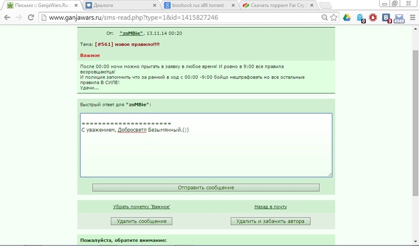Switch to the bioshock rus x86 torrent tab
Image resolution: width=419 pixels, height=246 pixels.
tap(199, 5)
